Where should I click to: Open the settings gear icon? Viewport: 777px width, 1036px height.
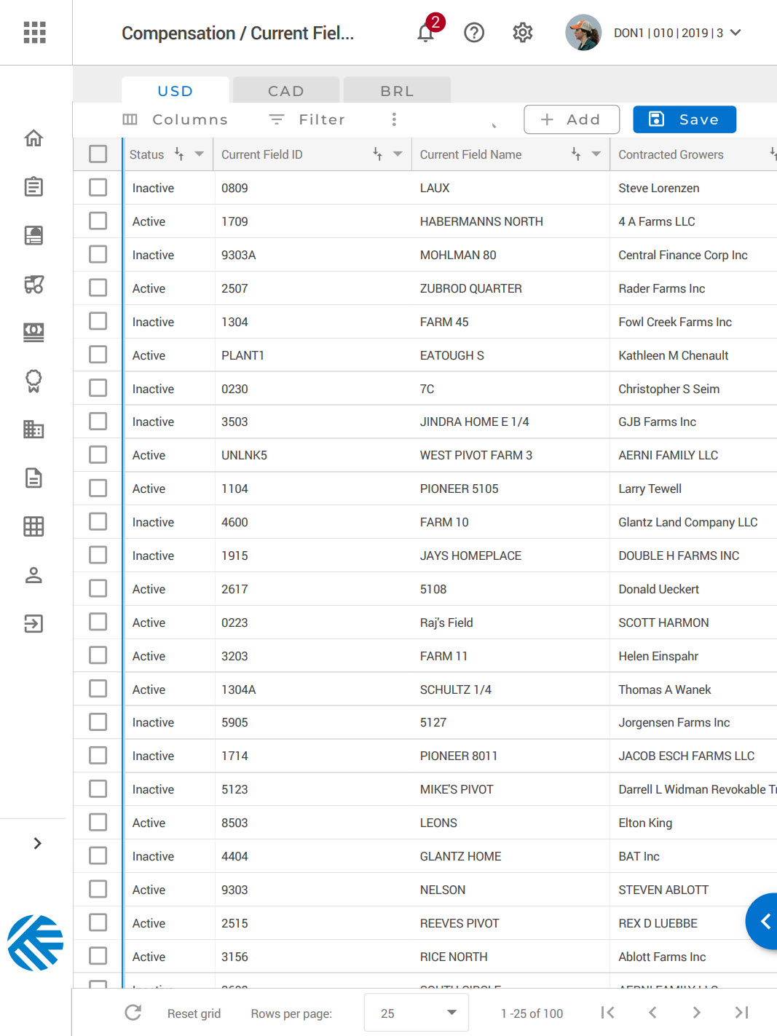tap(522, 33)
